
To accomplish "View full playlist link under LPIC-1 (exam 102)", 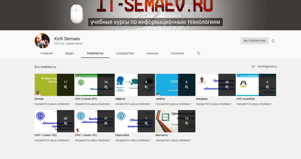I will (52, 140).
